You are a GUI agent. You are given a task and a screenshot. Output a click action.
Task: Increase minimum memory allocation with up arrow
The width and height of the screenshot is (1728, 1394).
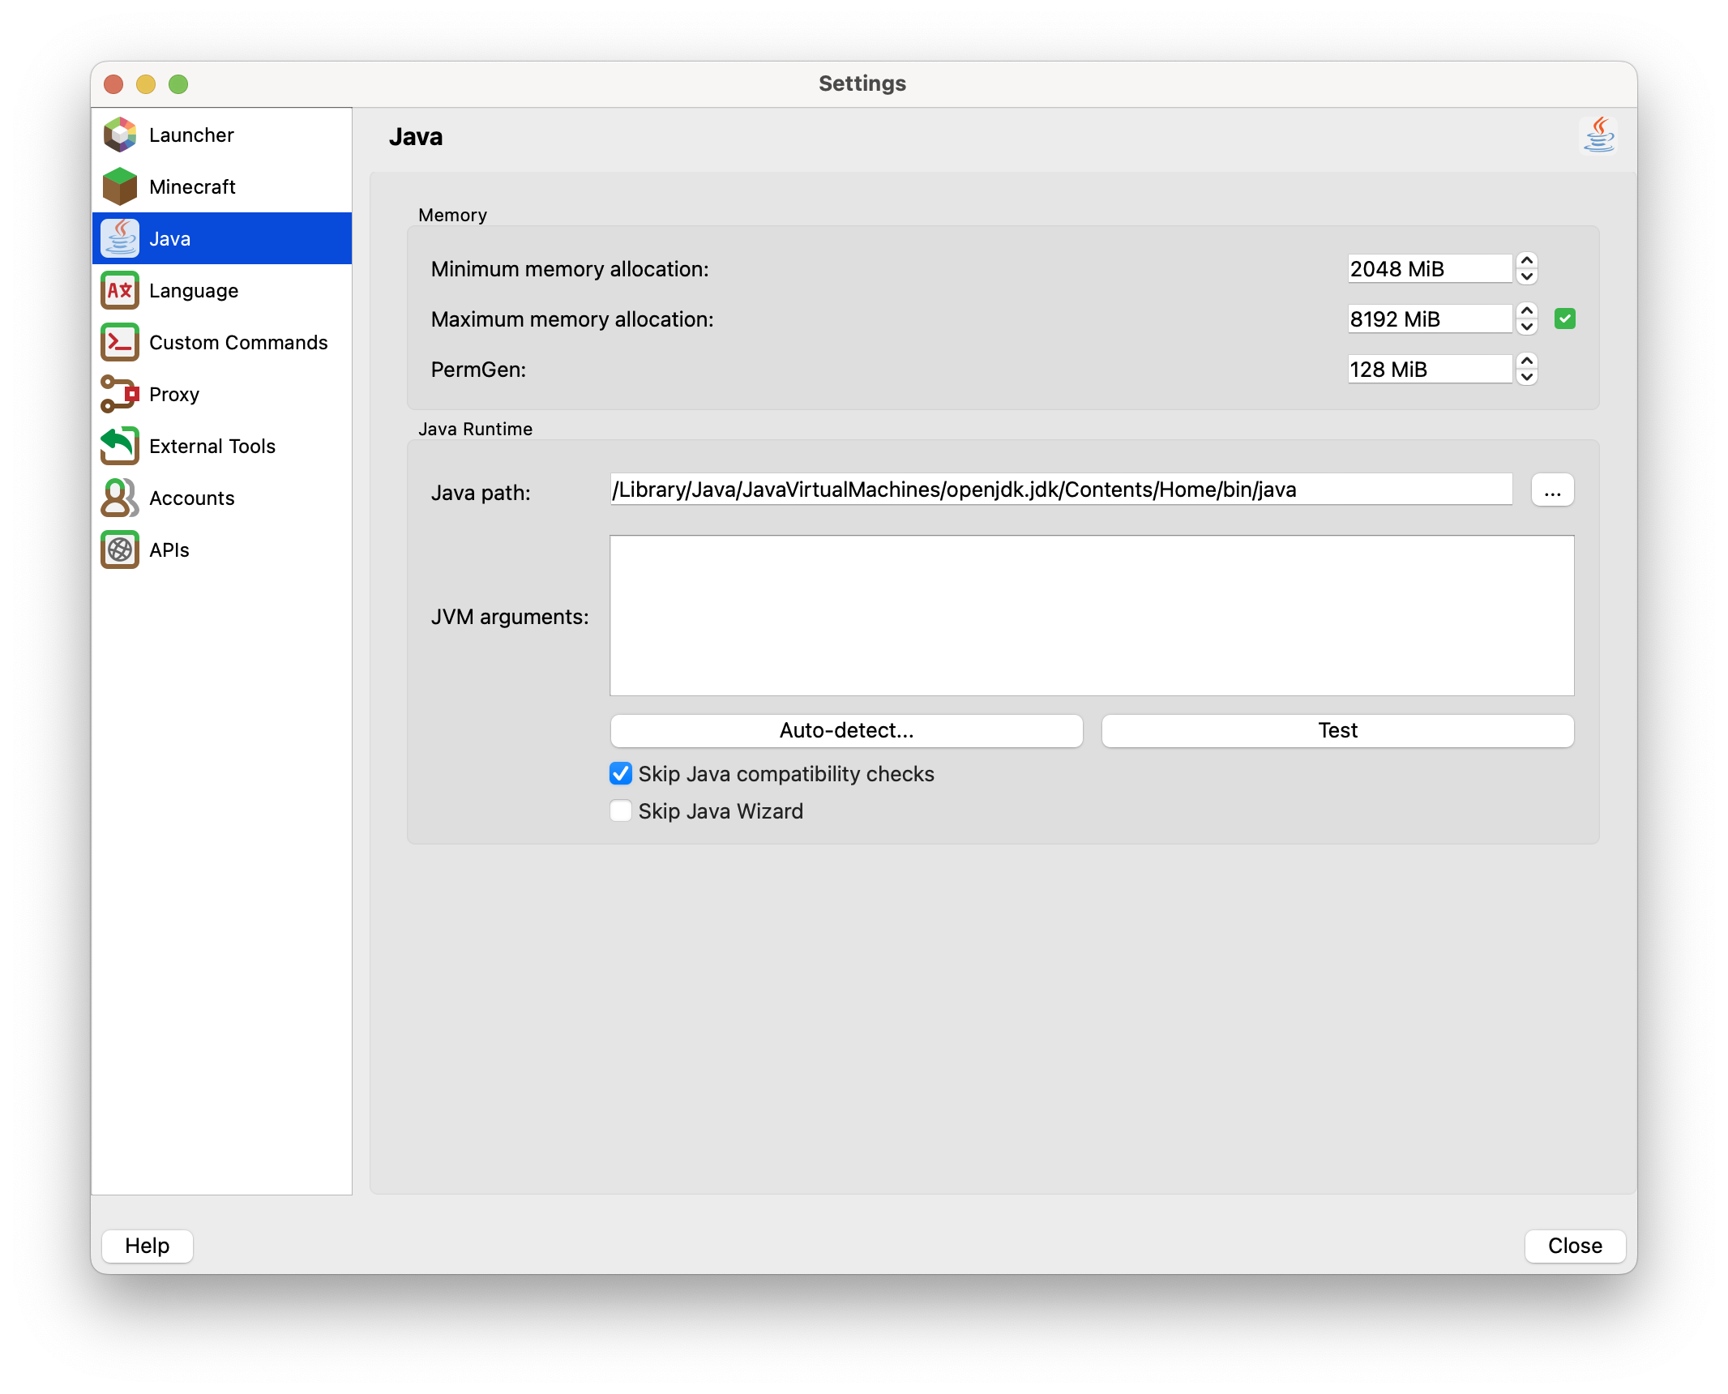pyautogui.click(x=1527, y=261)
